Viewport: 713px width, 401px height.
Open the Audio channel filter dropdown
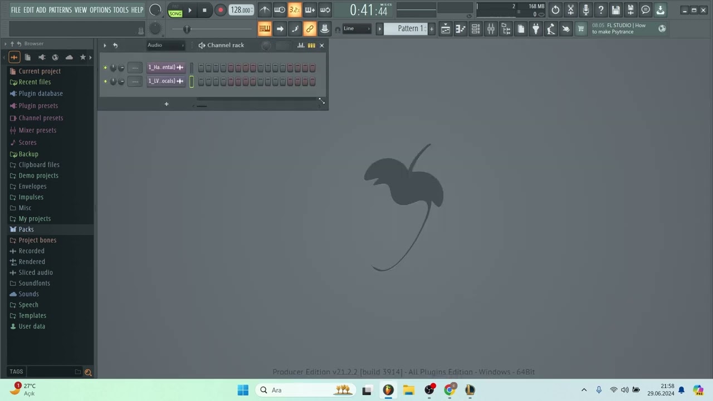(x=165, y=45)
